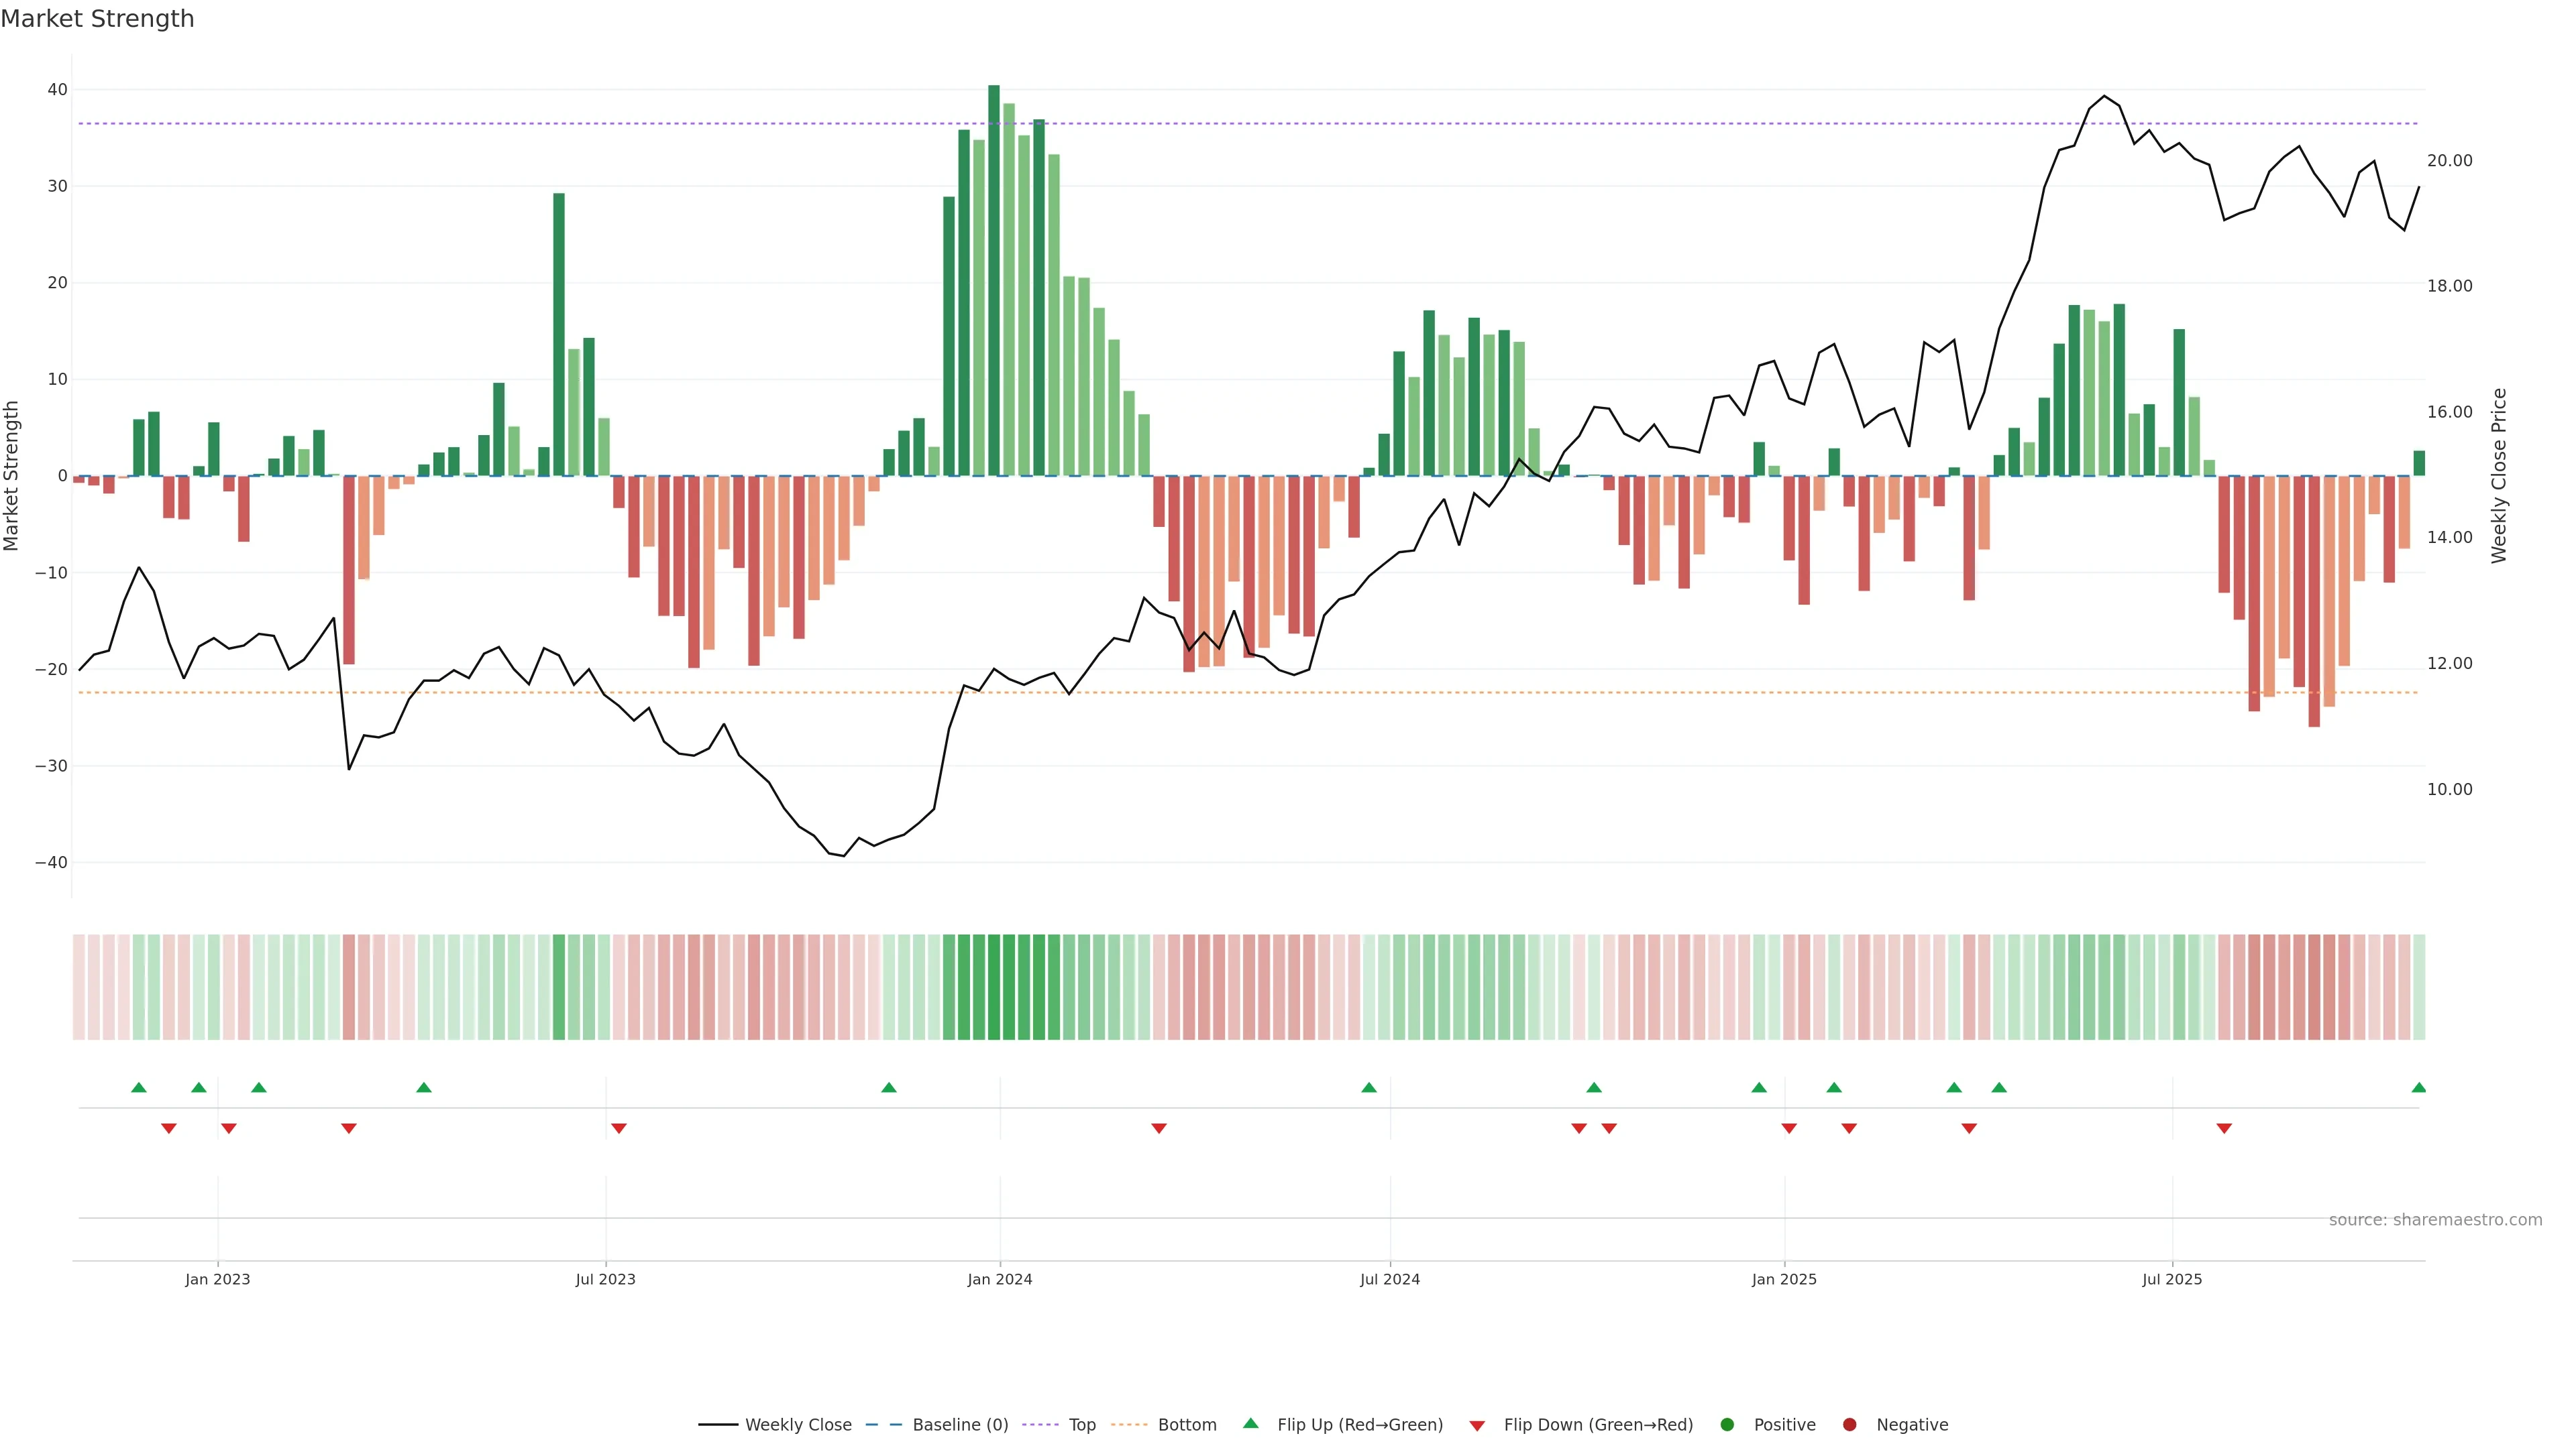Click the rightmost red flip-down triangle marker
Viewport: 2576px width, 1448px height.
pyautogui.click(x=2224, y=1128)
